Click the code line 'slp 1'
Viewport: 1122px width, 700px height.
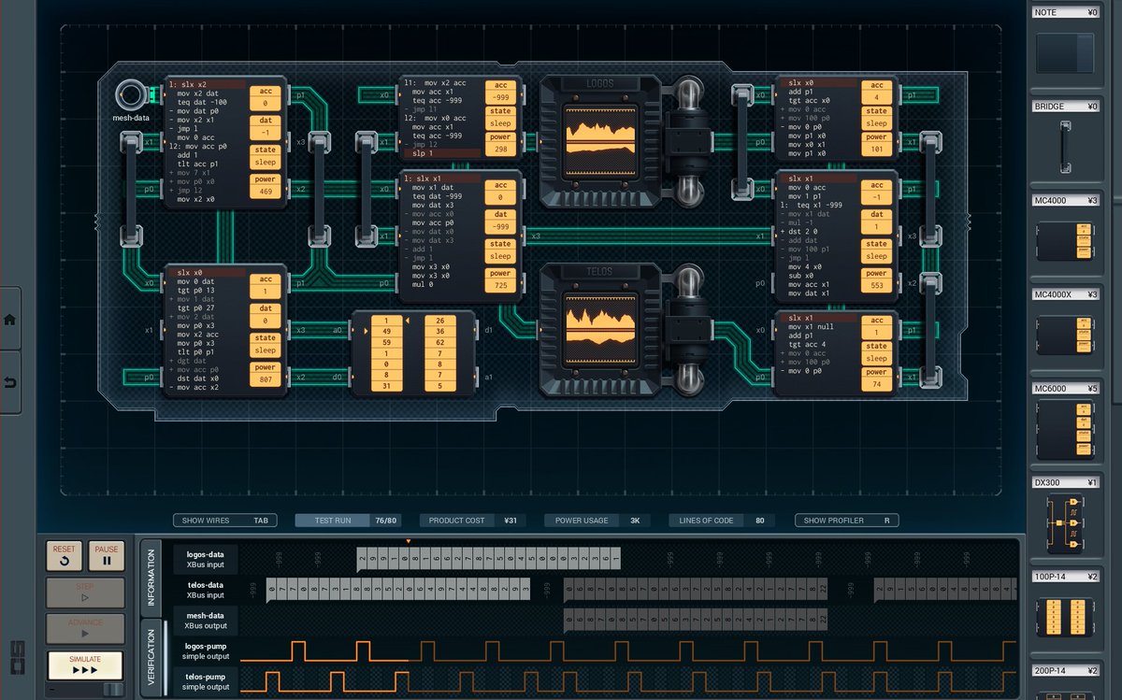[423, 153]
